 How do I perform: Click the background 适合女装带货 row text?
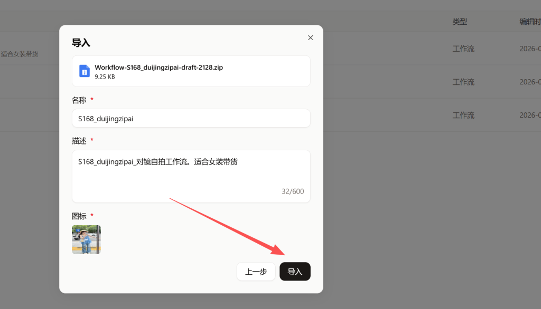(20, 54)
